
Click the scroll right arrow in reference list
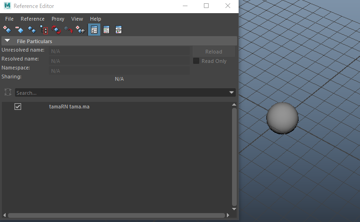228,215
